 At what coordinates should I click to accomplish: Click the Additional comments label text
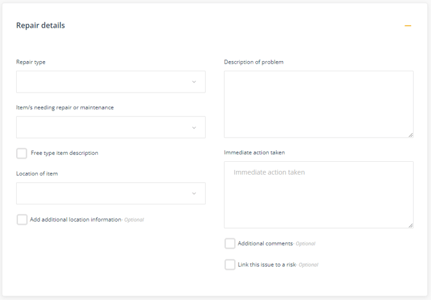(x=265, y=243)
